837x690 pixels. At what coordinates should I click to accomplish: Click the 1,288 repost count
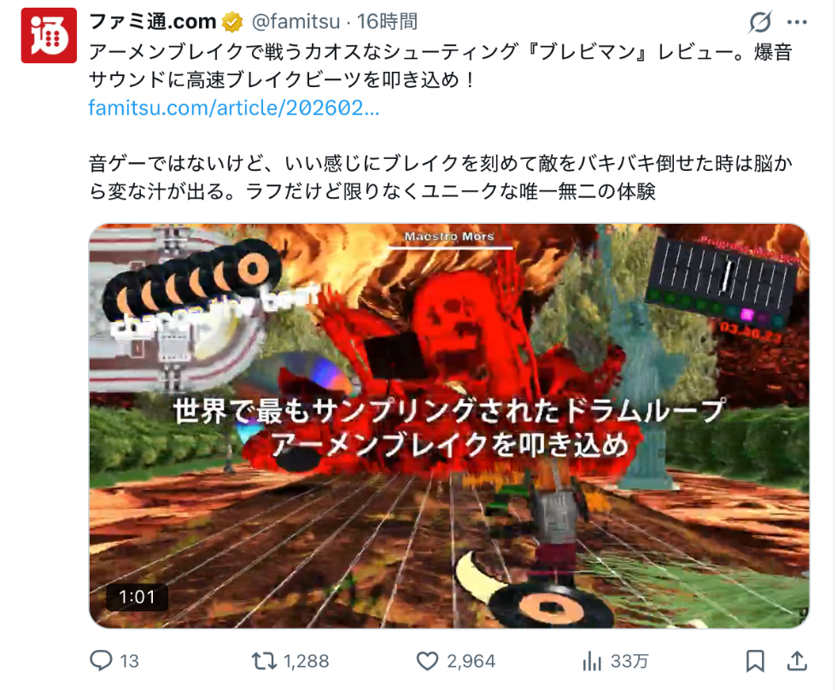point(306,661)
